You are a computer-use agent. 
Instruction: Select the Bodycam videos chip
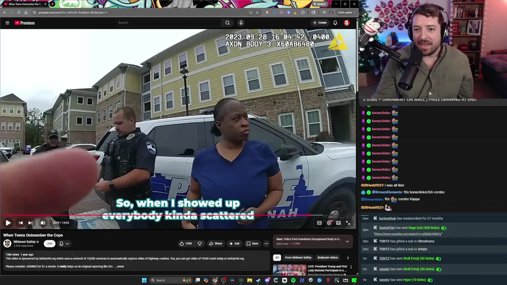(x=328, y=258)
